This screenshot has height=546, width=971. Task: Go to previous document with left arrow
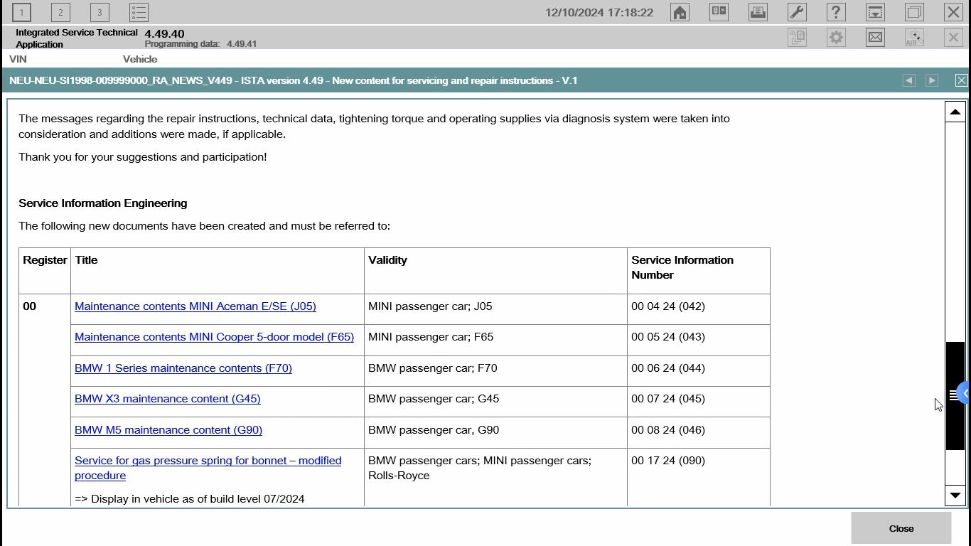(x=908, y=80)
